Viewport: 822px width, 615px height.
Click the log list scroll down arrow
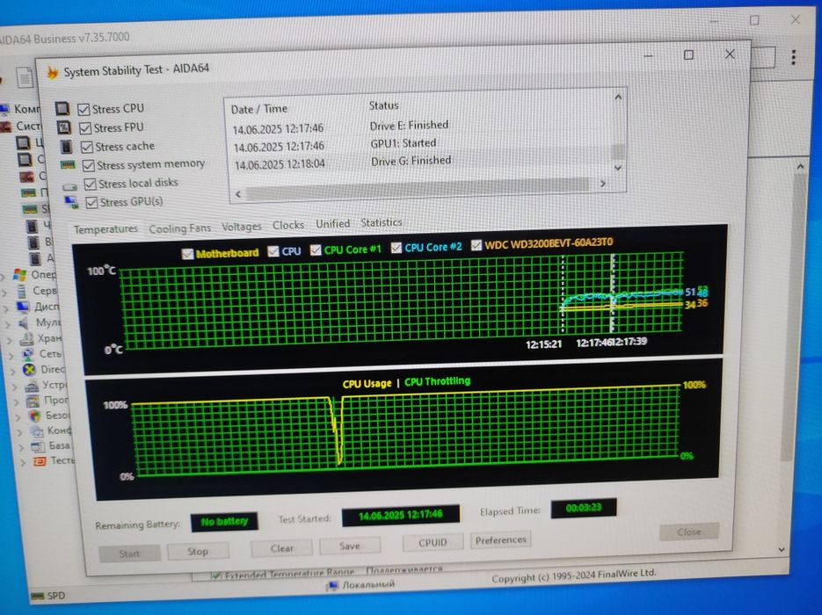(618, 168)
